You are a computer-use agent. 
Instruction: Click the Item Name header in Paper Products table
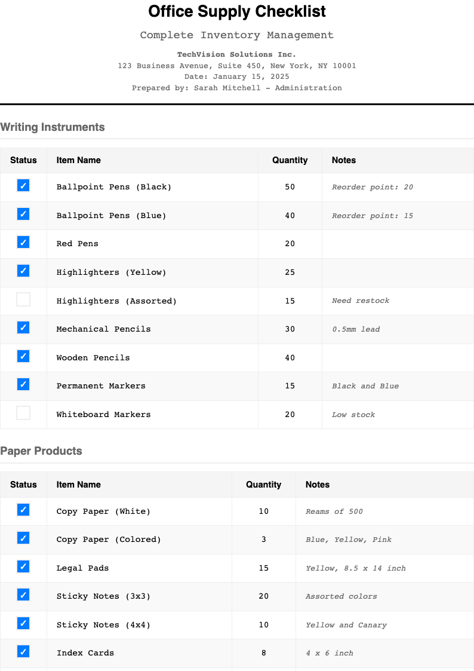pos(78,485)
